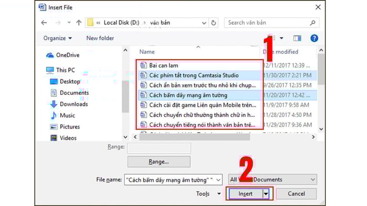Sort by Date modified column header

280,52
